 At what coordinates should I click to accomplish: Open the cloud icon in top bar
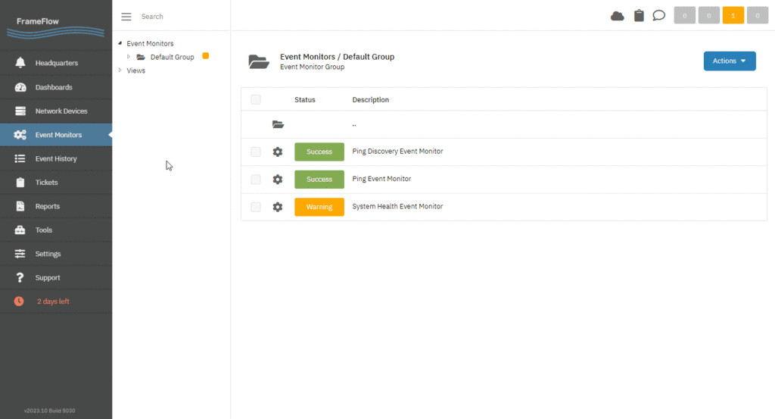click(618, 16)
